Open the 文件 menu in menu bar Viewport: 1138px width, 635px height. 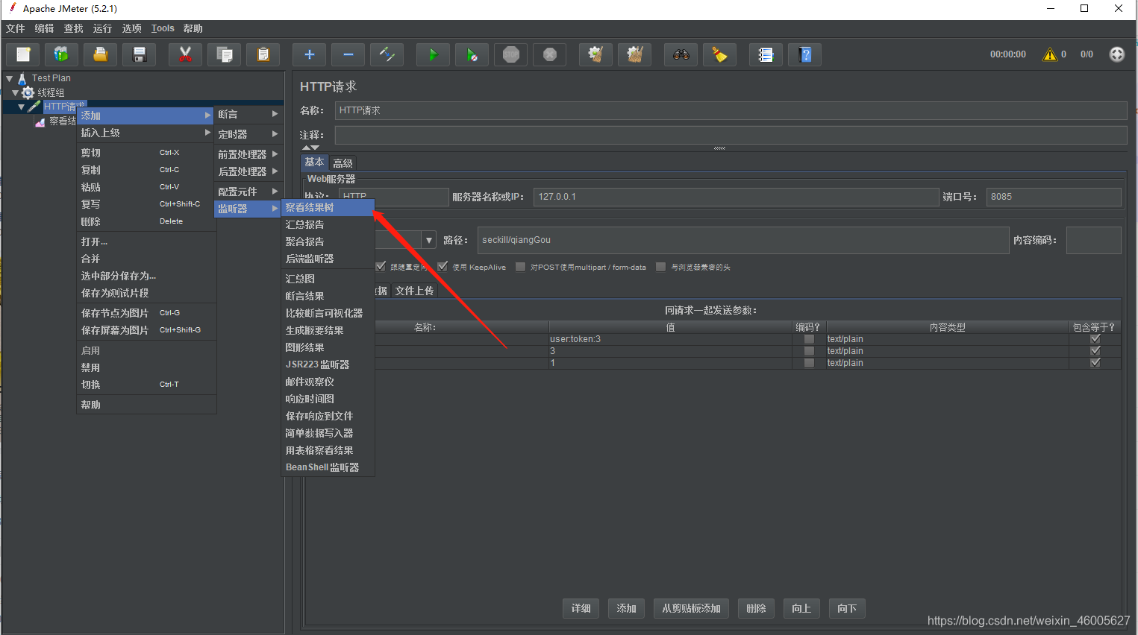15,28
